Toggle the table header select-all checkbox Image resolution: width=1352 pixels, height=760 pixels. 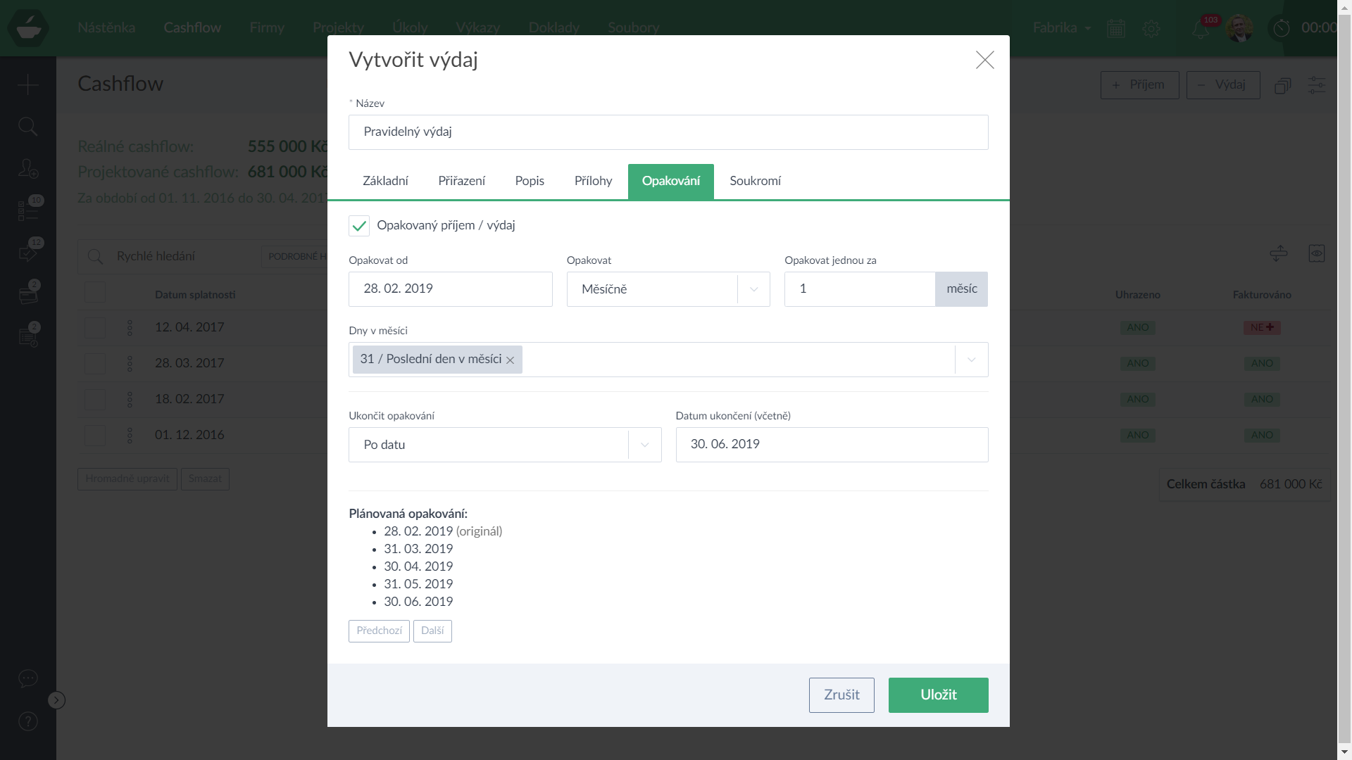[95, 293]
